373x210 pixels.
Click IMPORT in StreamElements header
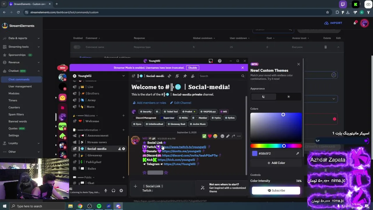point(333,23)
